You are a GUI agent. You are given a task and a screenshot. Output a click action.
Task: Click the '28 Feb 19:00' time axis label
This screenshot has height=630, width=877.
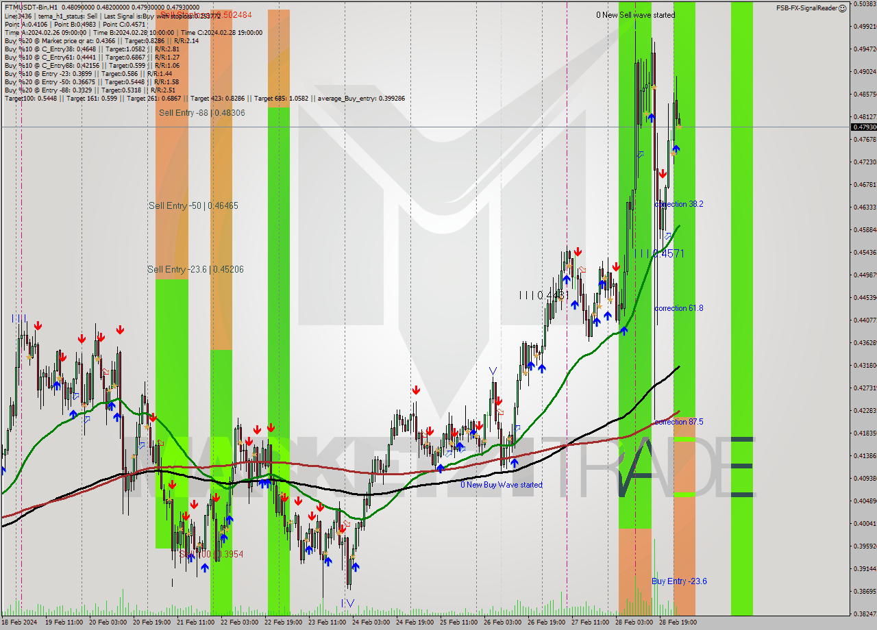pos(678,623)
